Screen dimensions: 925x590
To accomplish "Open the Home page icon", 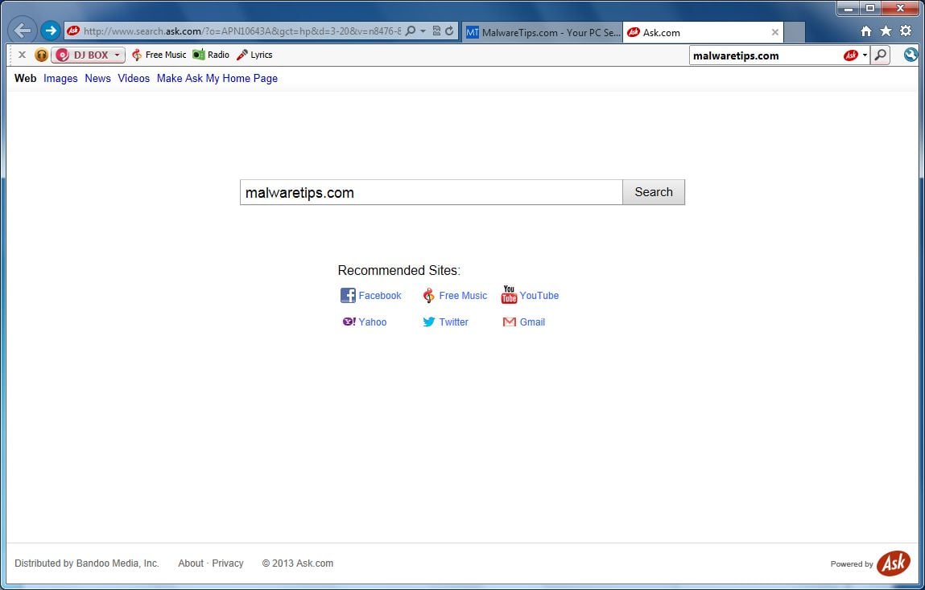I will pos(866,32).
